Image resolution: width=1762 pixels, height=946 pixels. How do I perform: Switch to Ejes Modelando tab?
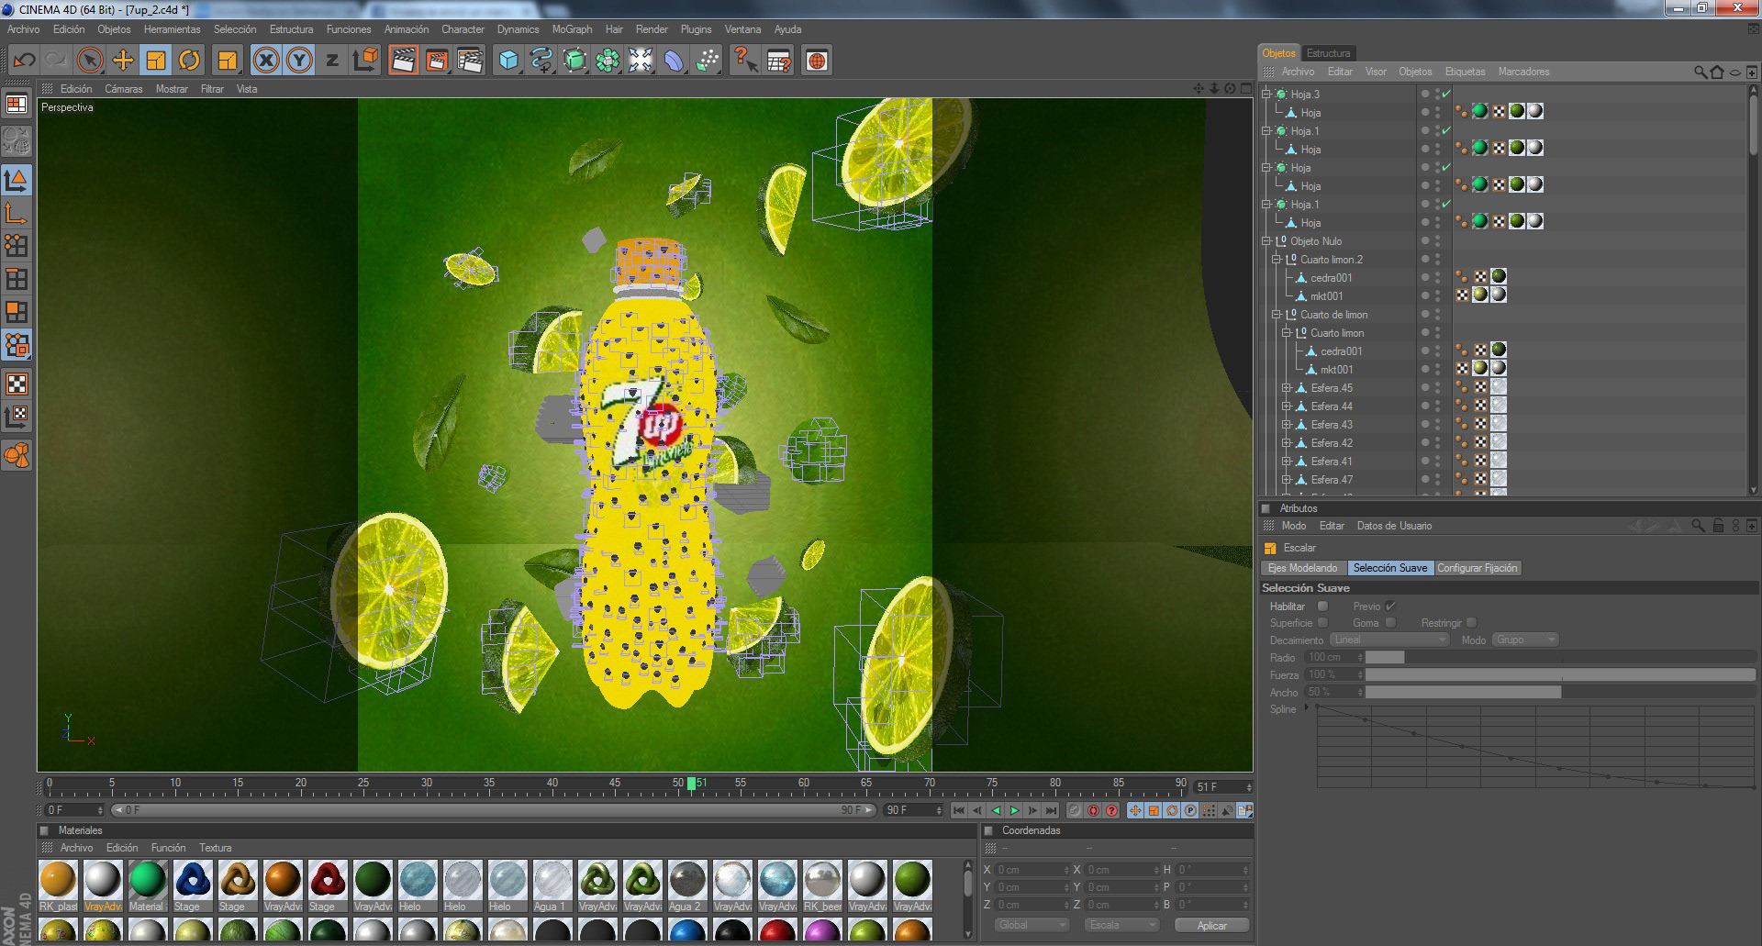pyautogui.click(x=1303, y=568)
